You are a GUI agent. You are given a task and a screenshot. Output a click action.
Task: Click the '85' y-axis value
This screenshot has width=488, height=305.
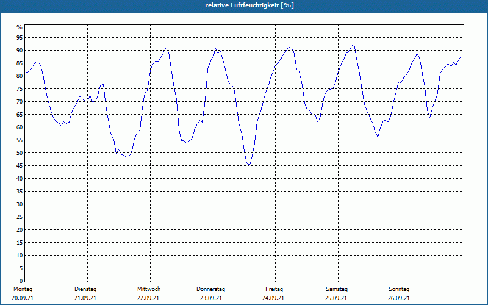[20, 63]
